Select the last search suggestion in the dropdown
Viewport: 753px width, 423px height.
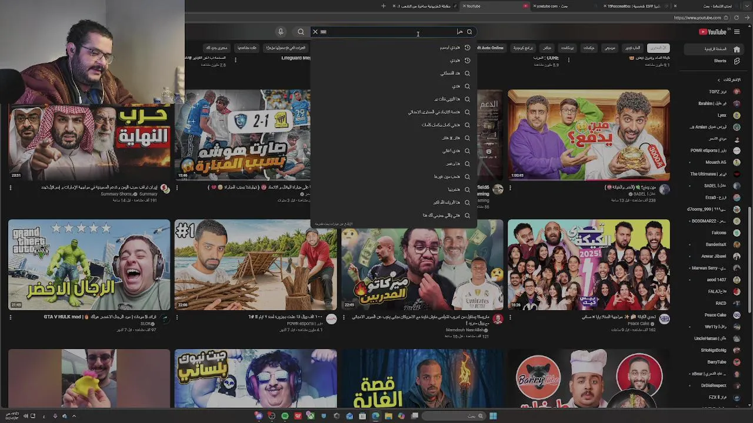pos(393,216)
